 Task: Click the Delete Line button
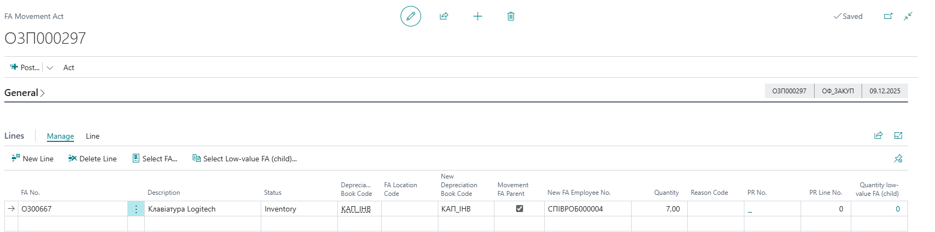(92, 159)
